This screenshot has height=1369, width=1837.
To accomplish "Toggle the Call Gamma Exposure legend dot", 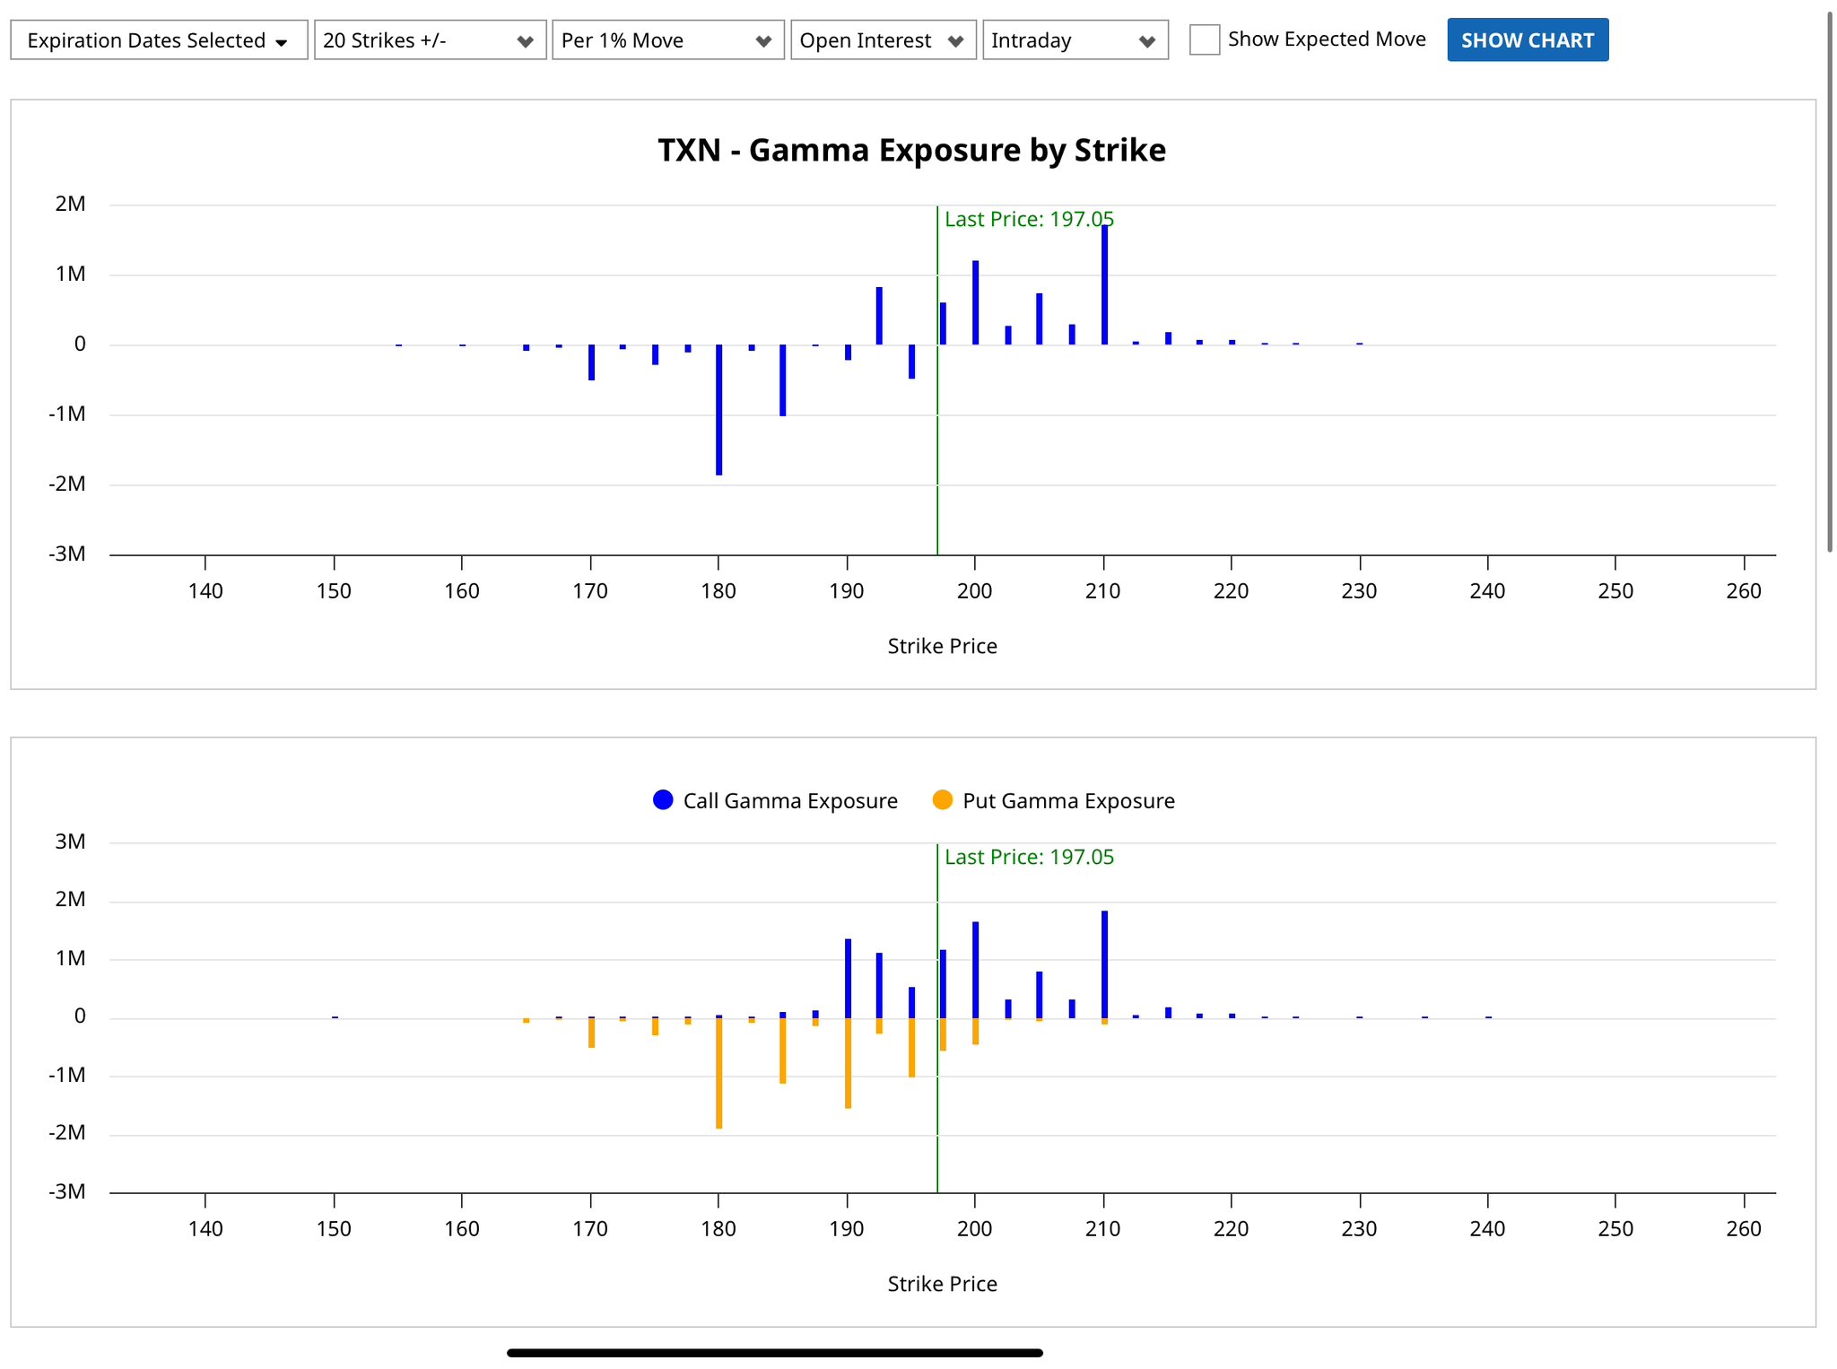I will [663, 800].
